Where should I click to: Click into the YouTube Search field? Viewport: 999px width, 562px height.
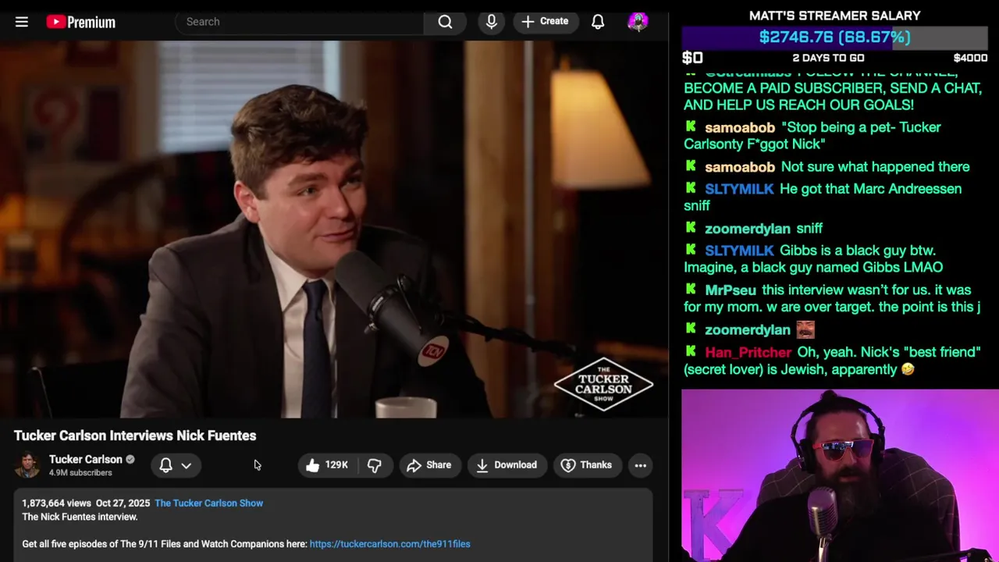[300, 22]
